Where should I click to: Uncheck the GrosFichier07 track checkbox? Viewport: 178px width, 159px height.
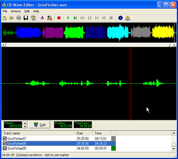[x=5, y=139]
